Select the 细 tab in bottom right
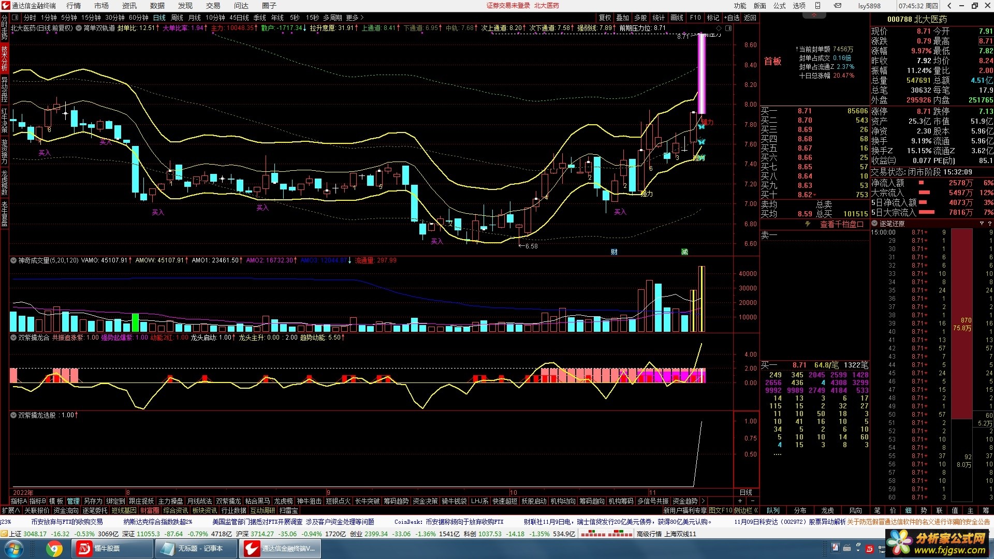The width and height of the screenshot is (994, 559). click(x=908, y=510)
